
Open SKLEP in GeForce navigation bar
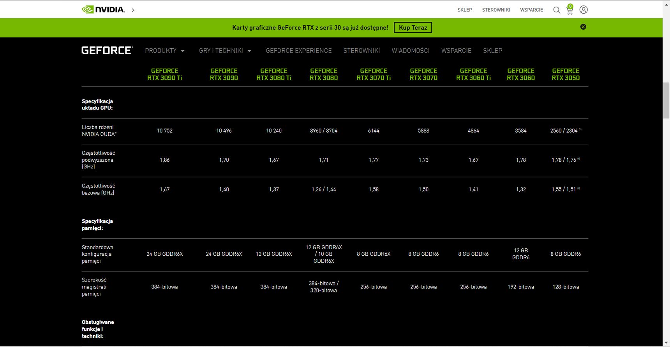[x=492, y=51]
